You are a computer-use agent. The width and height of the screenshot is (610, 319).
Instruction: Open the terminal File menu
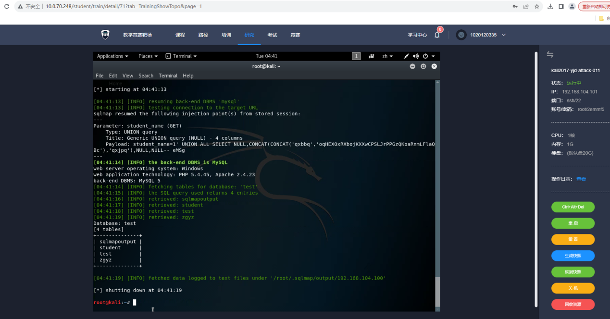(x=100, y=75)
